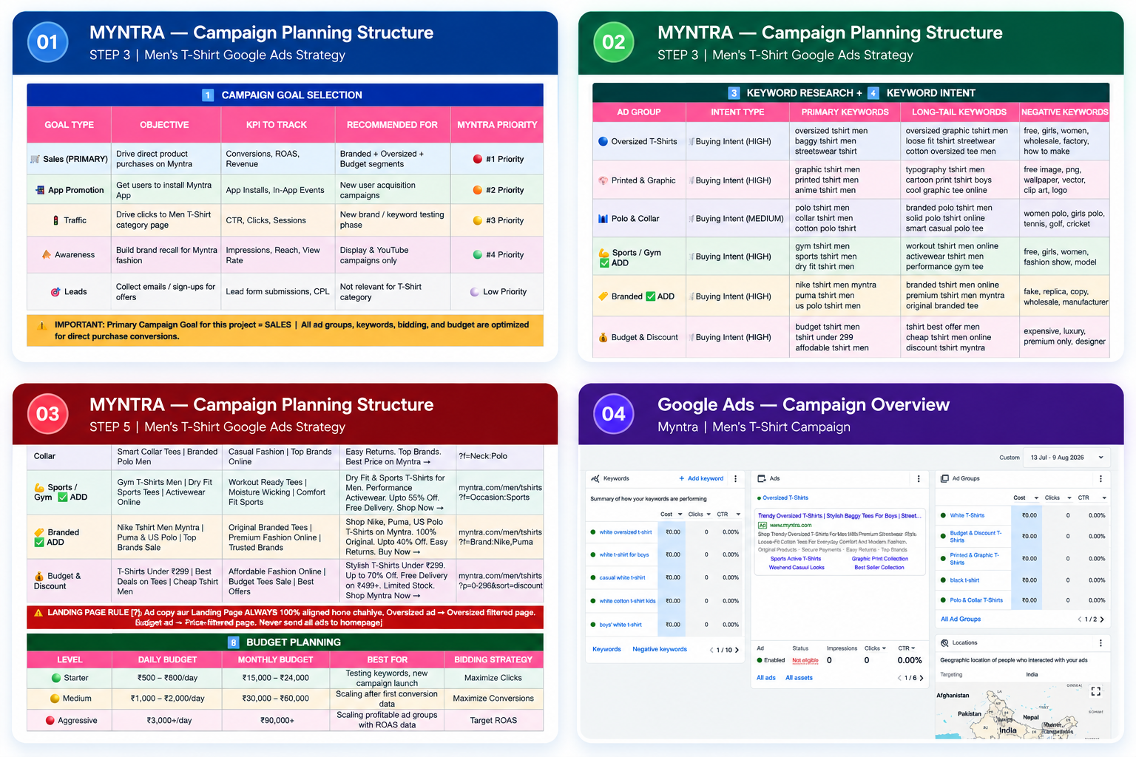1136x757 pixels.
Task: Click the Locations card pin icon
Action: (x=944, y=642)
